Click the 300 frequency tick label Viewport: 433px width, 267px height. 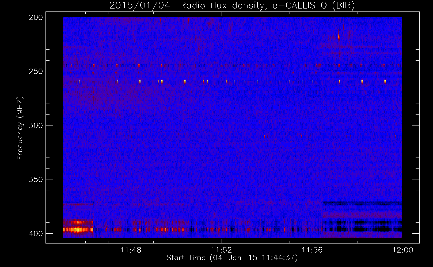(x=36, y=125)
